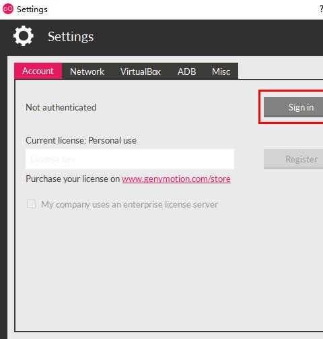The height and width of the screenshot is (339, 323).
Task: Open the www.genymotion.com/store link
Action: (x=176, y=179)
